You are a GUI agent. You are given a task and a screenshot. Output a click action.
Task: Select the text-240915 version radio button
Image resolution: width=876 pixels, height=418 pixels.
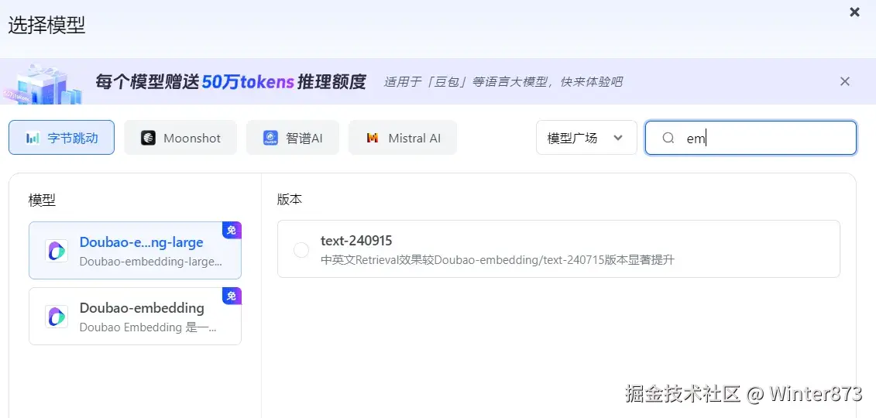(x=301, y=250)
